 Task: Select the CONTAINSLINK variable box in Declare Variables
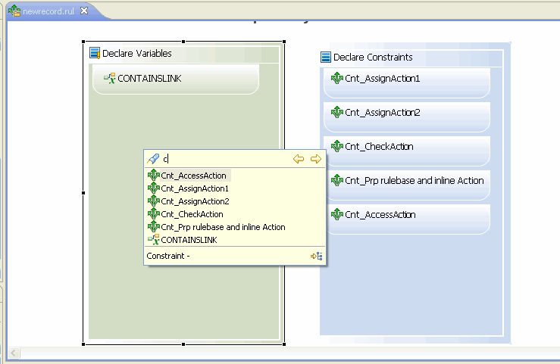[x=175, y=79]
